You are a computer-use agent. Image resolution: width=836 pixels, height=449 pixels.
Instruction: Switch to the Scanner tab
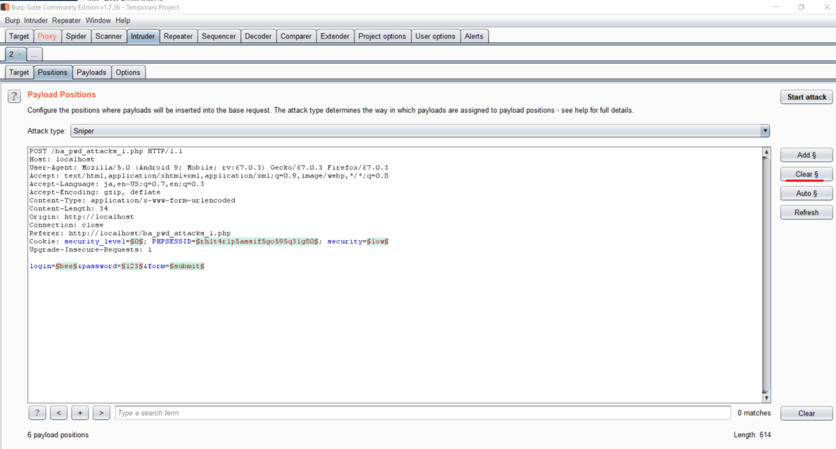tap(109, 36)
